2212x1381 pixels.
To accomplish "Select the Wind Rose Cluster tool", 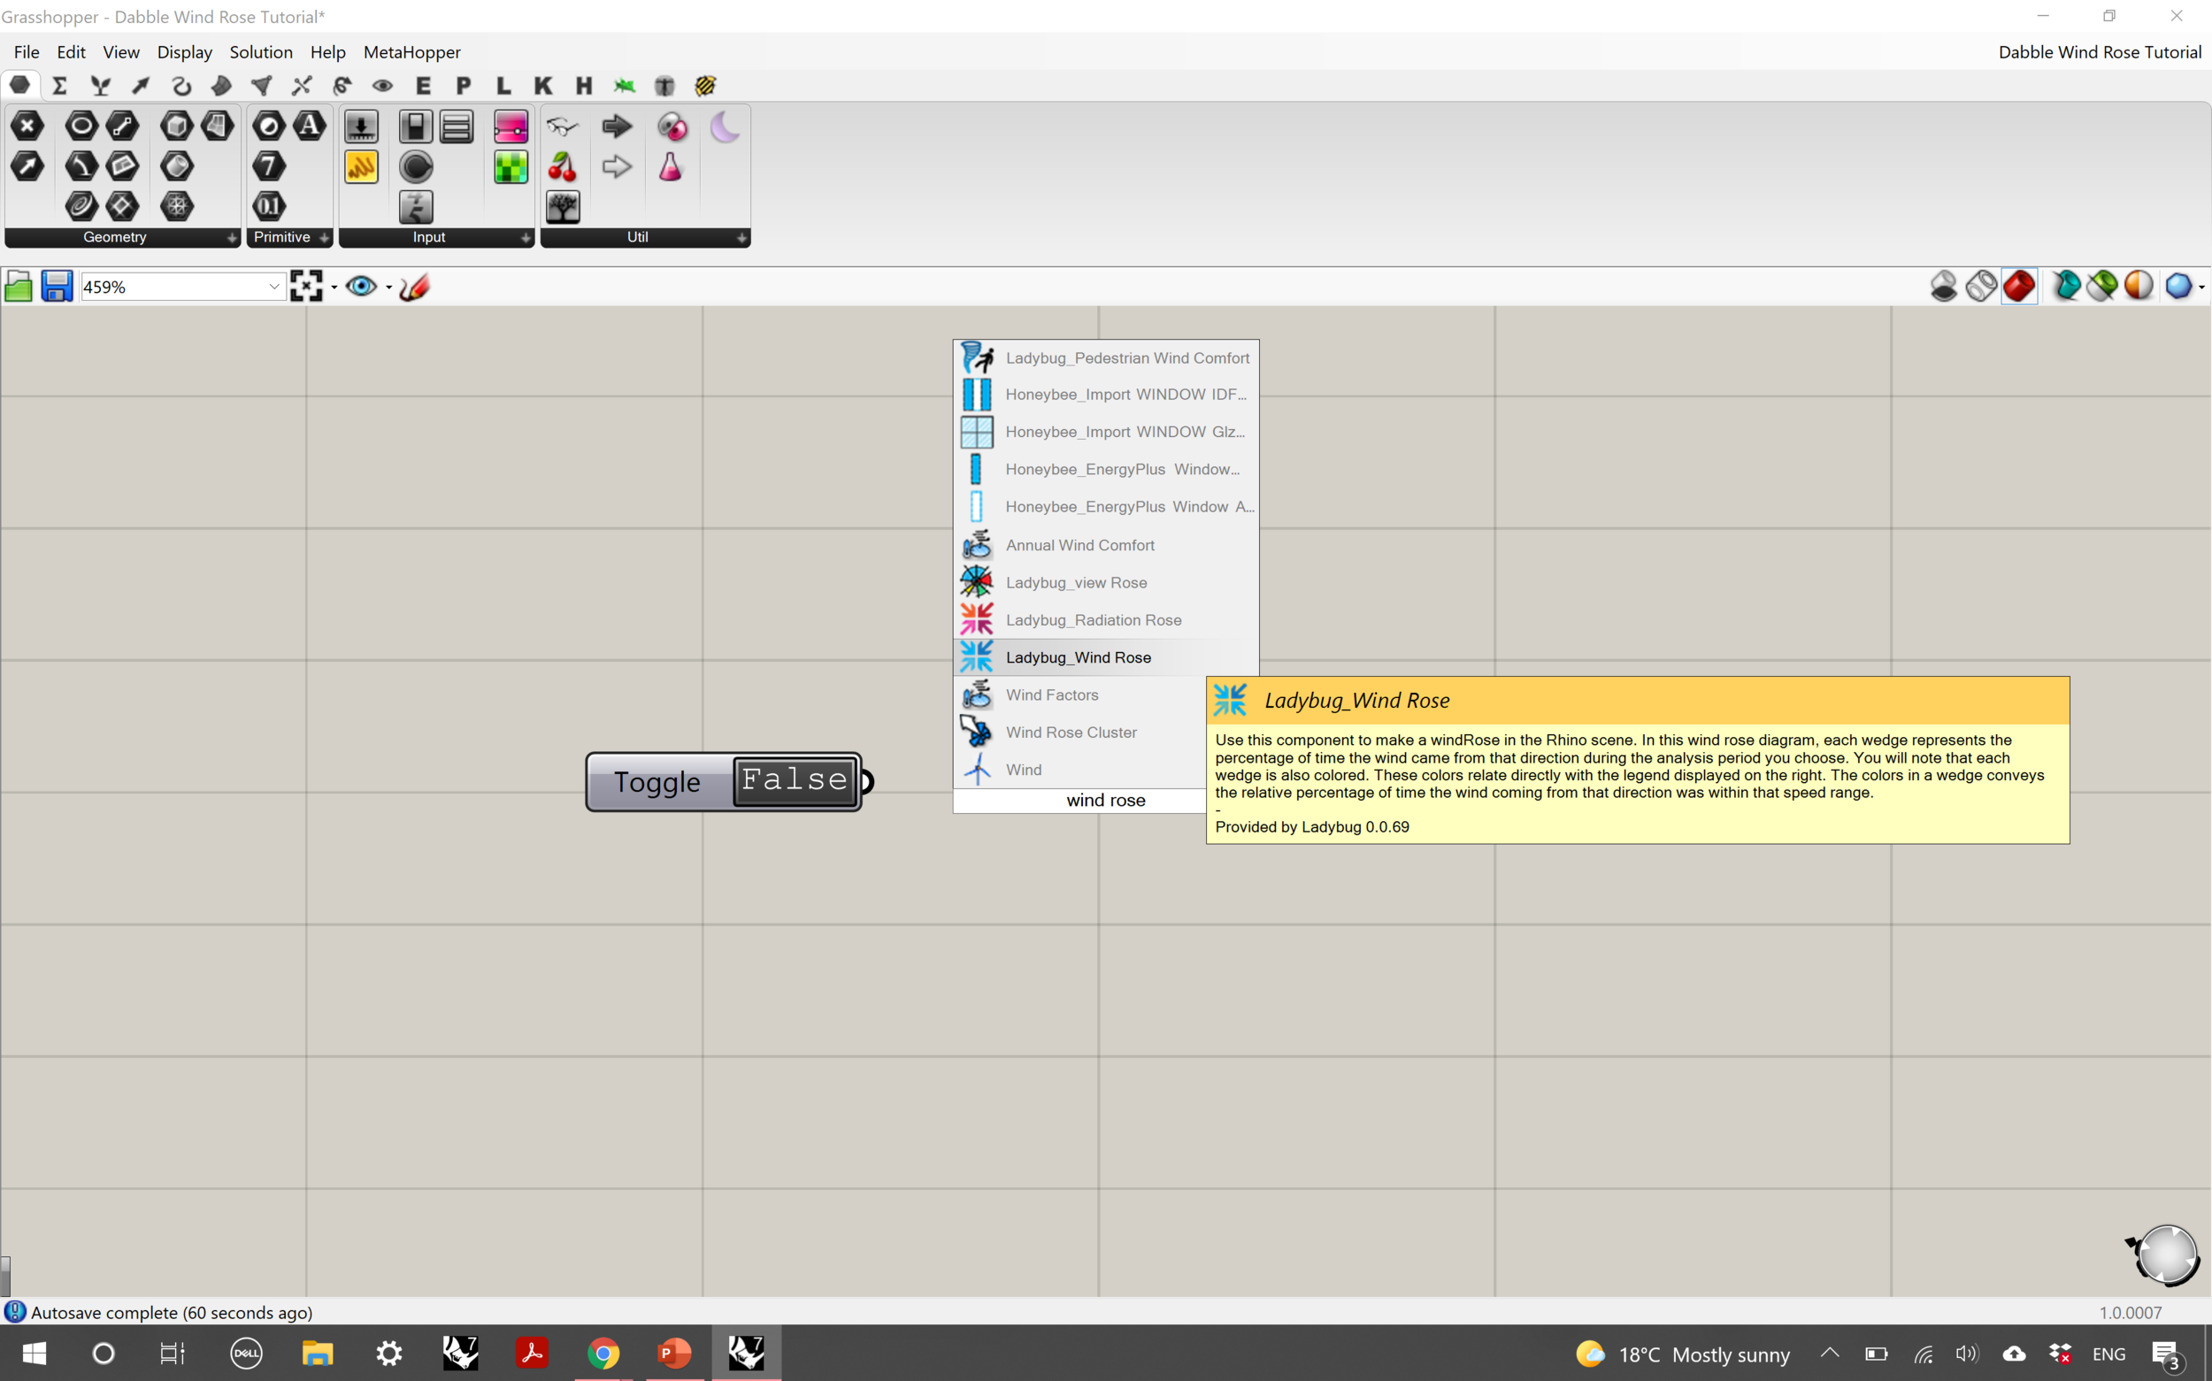I will pyautogui.click(x=1071, y=730).
